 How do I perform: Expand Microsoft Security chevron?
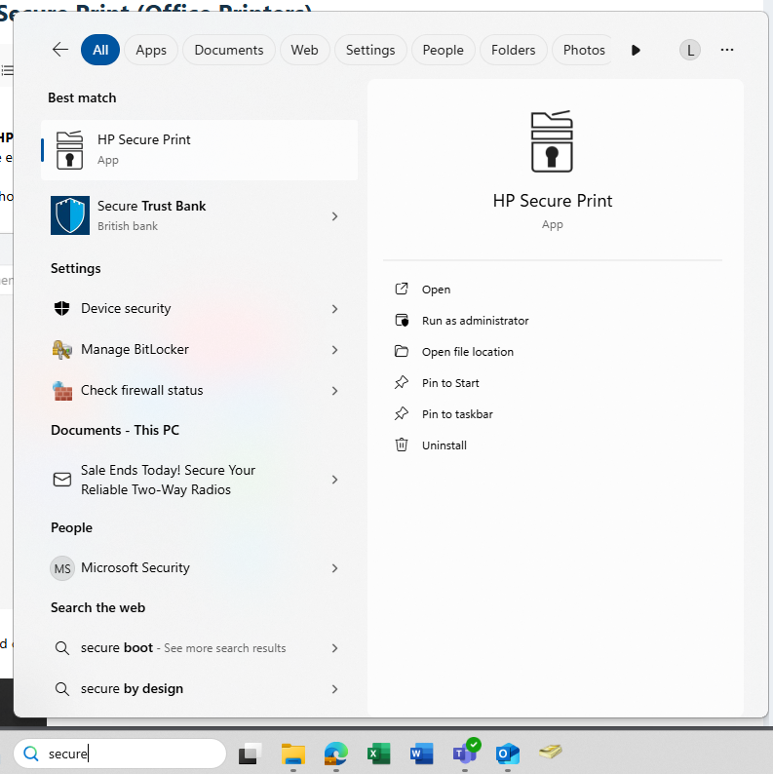click(x=334, y=568)
